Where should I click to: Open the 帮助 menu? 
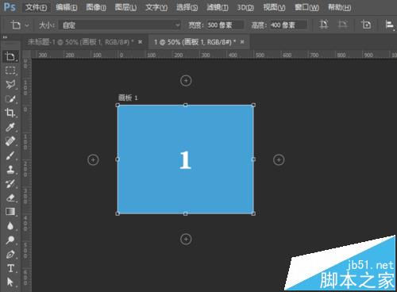(x=340, y=7)
